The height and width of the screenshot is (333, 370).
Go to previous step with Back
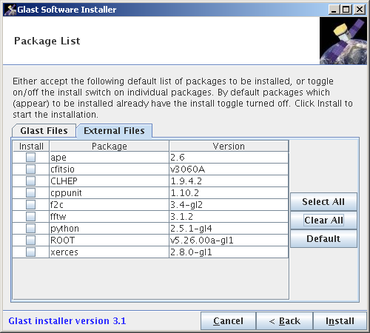point(285,321)
